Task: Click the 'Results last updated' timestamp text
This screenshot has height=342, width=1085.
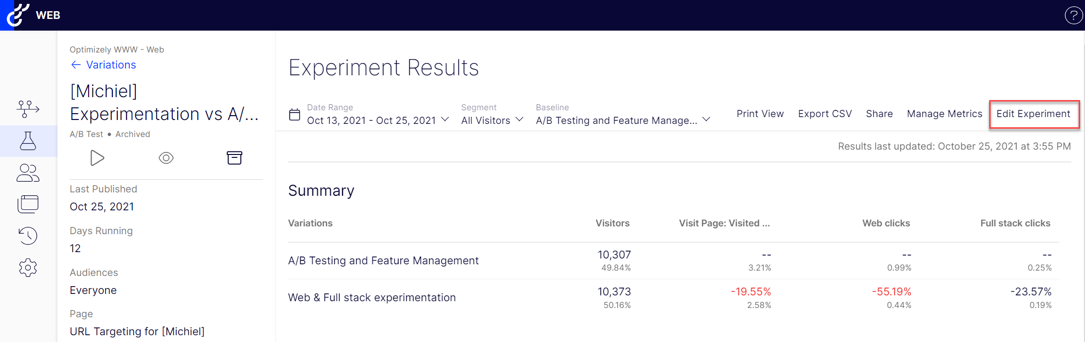Action: coord(954,146)
